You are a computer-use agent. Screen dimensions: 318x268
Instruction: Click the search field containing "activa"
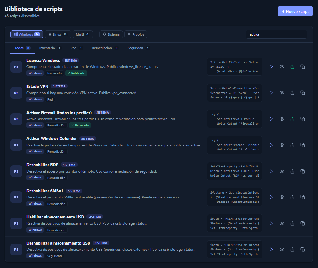(276, 34)
